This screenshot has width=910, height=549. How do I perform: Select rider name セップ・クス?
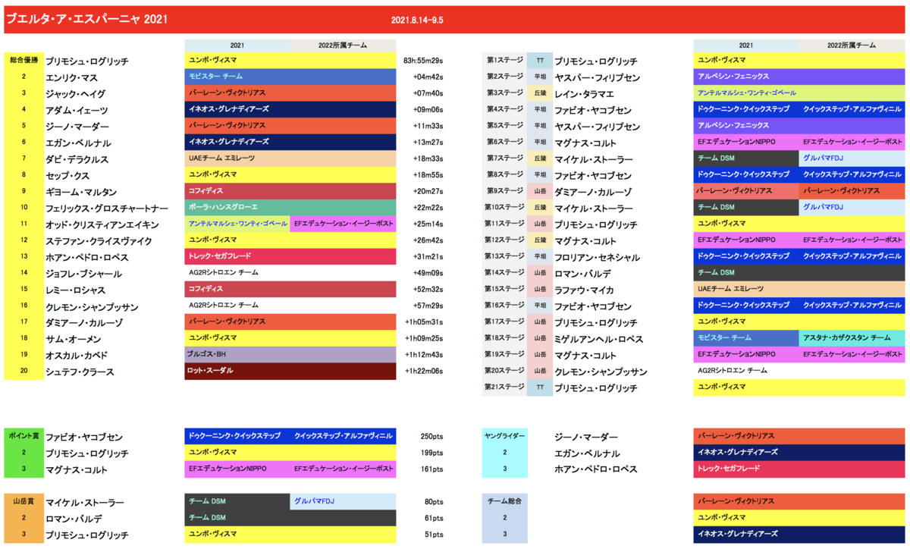pyautogui.click(x=67, y=176)
